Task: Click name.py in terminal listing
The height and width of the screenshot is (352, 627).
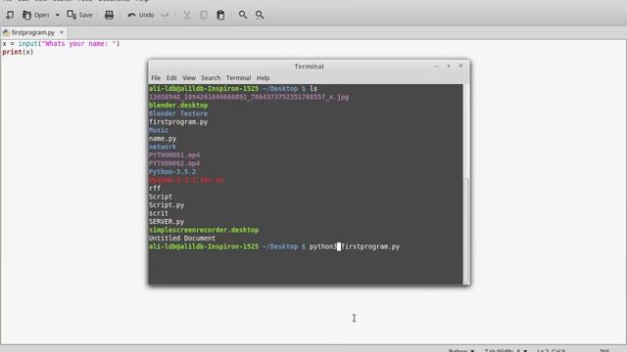Action: [x=163, y=139]
